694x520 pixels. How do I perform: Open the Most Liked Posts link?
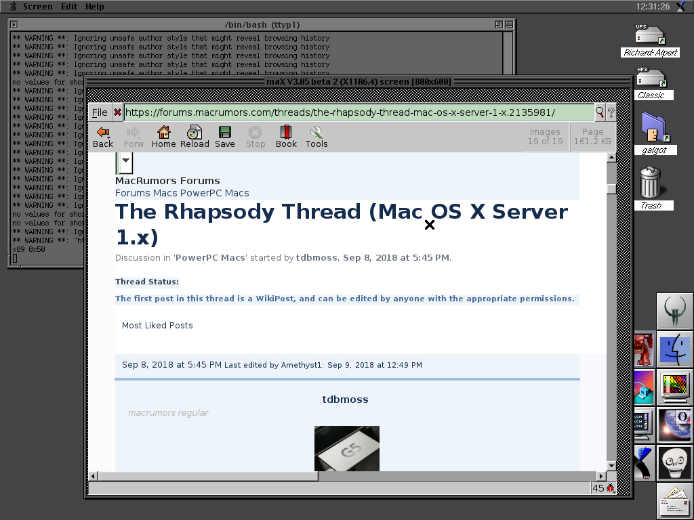(157, 326)
